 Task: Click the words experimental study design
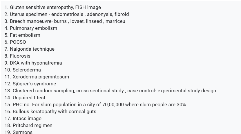click(x=187, y=91)
